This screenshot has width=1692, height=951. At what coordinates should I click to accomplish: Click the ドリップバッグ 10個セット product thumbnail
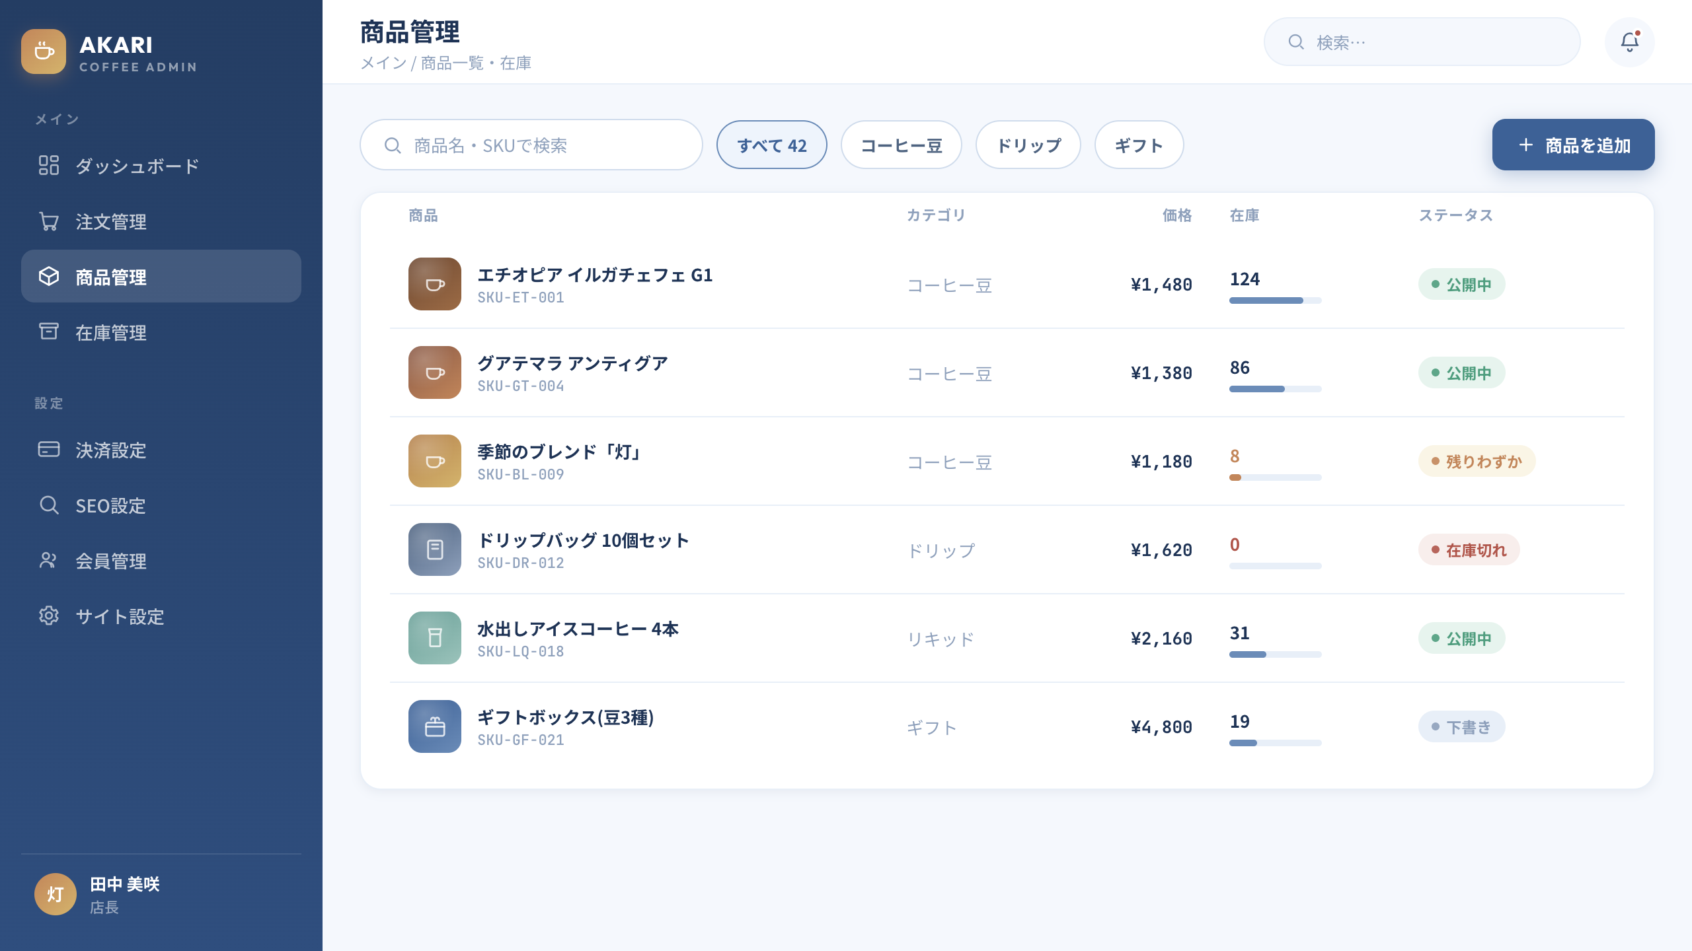pos(435,549)
